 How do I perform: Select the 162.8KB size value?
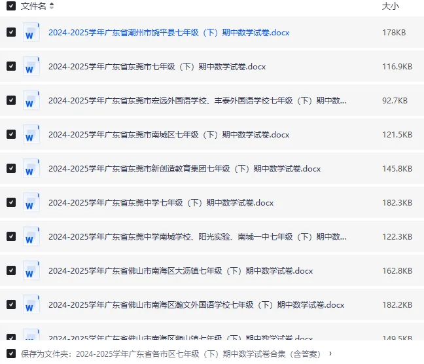coord(397,271)
